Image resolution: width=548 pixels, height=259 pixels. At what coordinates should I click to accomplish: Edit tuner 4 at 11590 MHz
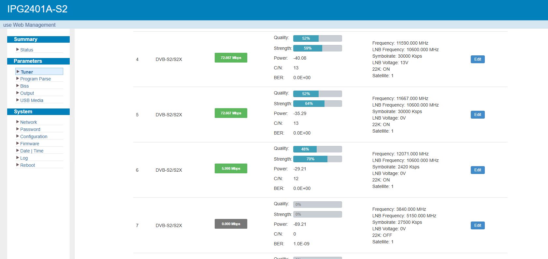[478, 59]
